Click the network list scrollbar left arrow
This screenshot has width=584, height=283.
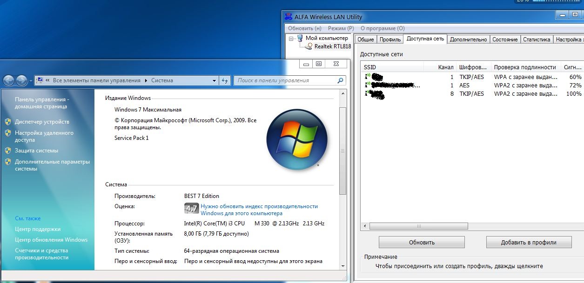[365, 226]
